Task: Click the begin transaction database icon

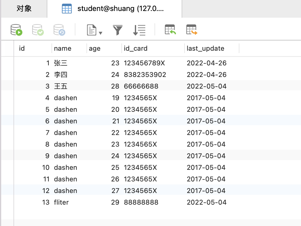Action: pyautogui.click(x=17, y=30)
